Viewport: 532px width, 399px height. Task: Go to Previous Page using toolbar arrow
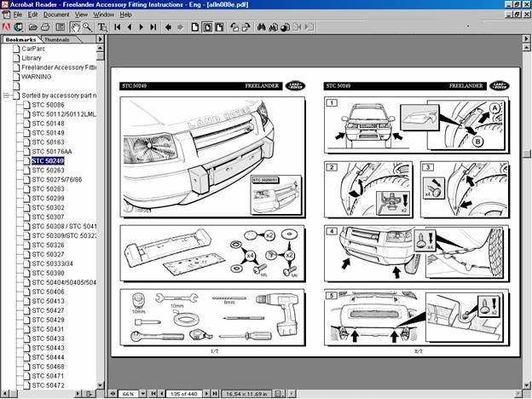tap(130, 27)
